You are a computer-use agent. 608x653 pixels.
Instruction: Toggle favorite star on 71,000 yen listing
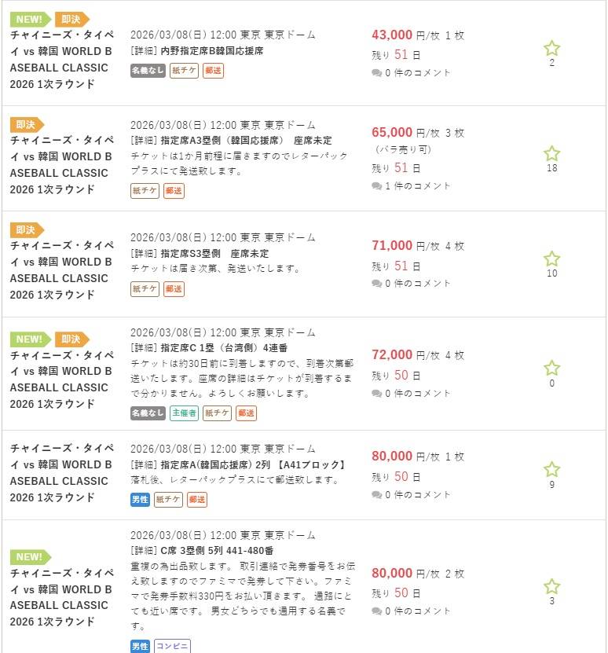click(551, 259)
